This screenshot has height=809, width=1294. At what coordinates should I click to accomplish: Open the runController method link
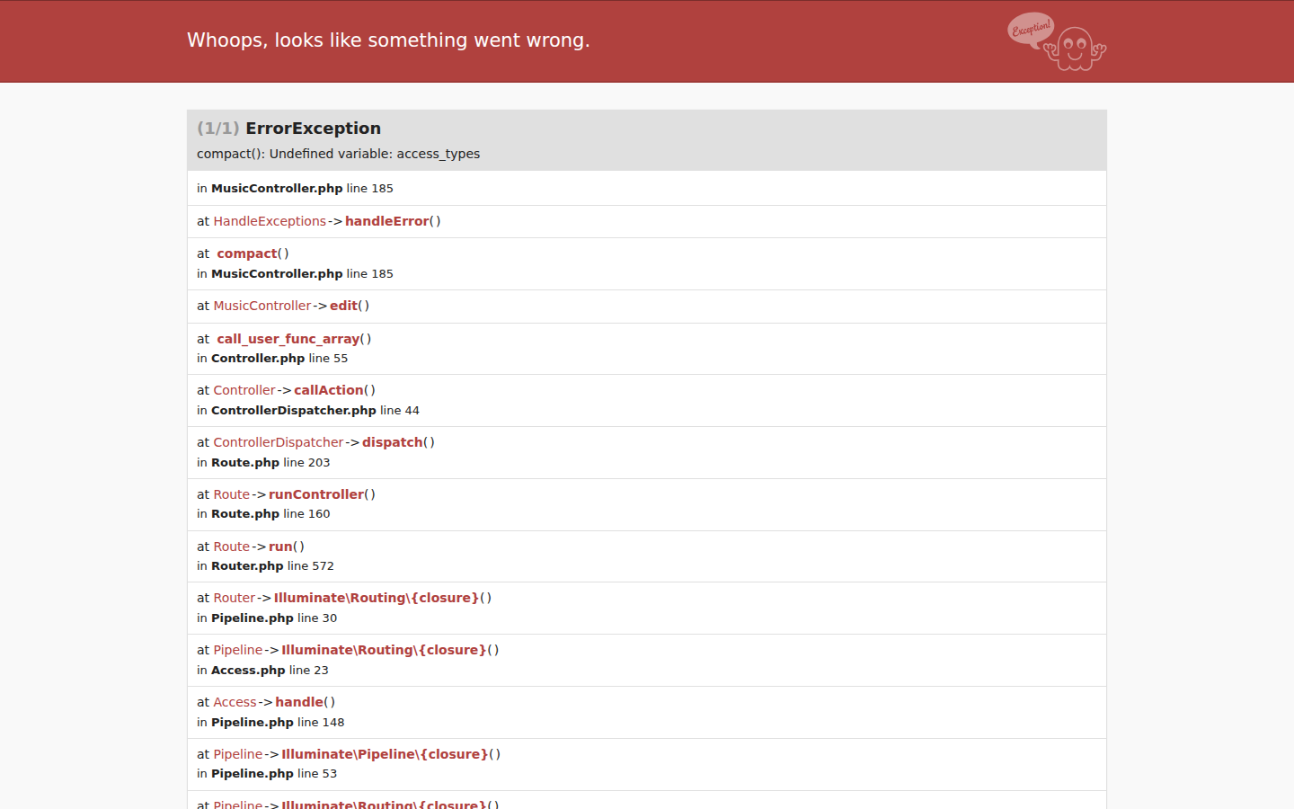(x=316, y=494)
